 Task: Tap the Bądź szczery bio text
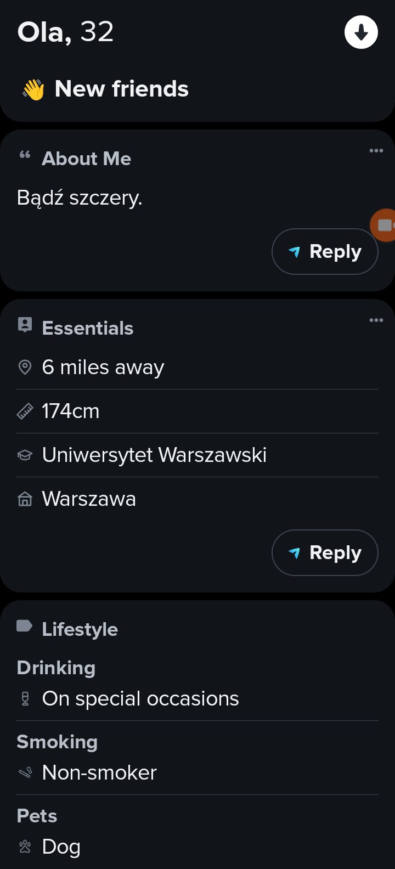point(80,198)
